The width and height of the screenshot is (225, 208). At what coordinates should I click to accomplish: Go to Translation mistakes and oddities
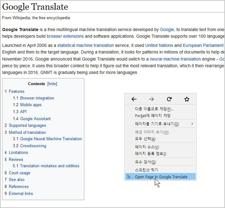pyautogui.click(x=50, y=166)
